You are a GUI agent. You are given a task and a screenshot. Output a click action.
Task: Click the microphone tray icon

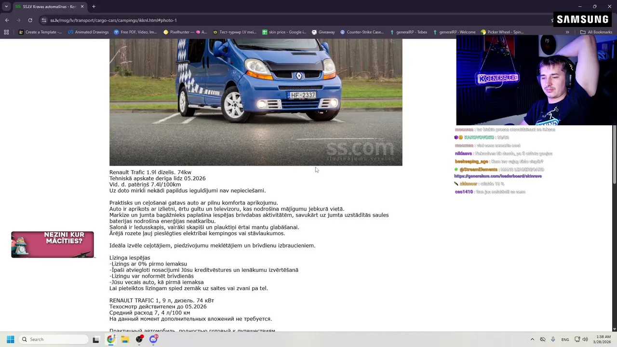pyautogui.click(x=553, y=339)
